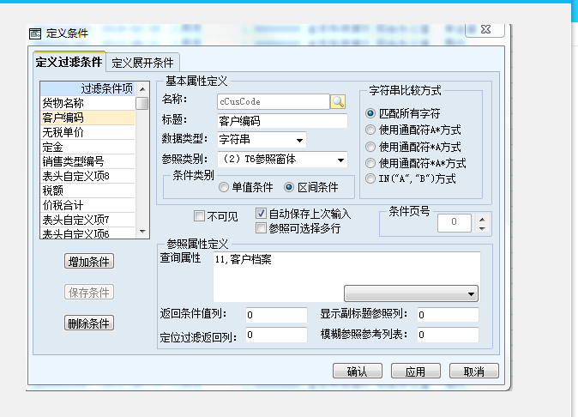The width and height of the screenshot is (578, 417).
Task: Switch to 定义展开条件 tab
Action: (x=142, y=63)
